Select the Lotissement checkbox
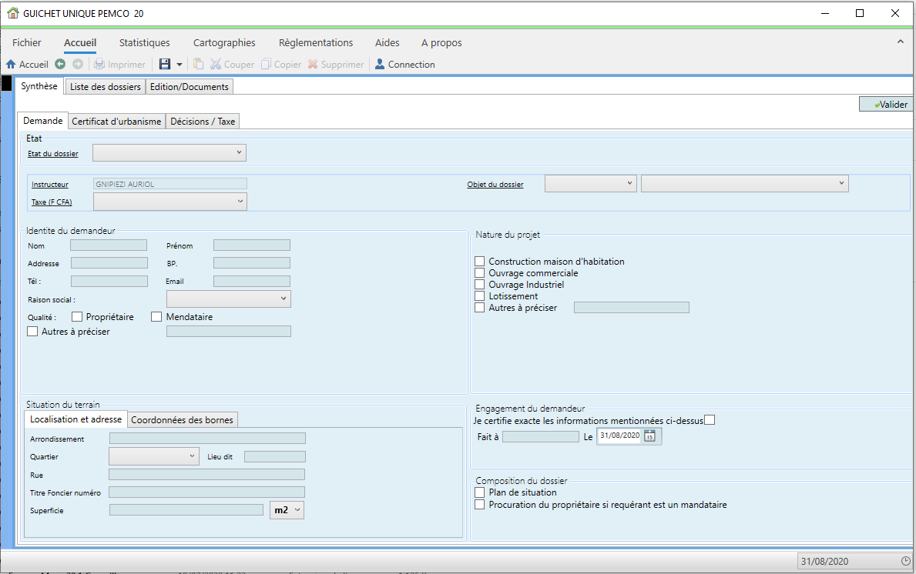916x574 pixels. [480, 295]
